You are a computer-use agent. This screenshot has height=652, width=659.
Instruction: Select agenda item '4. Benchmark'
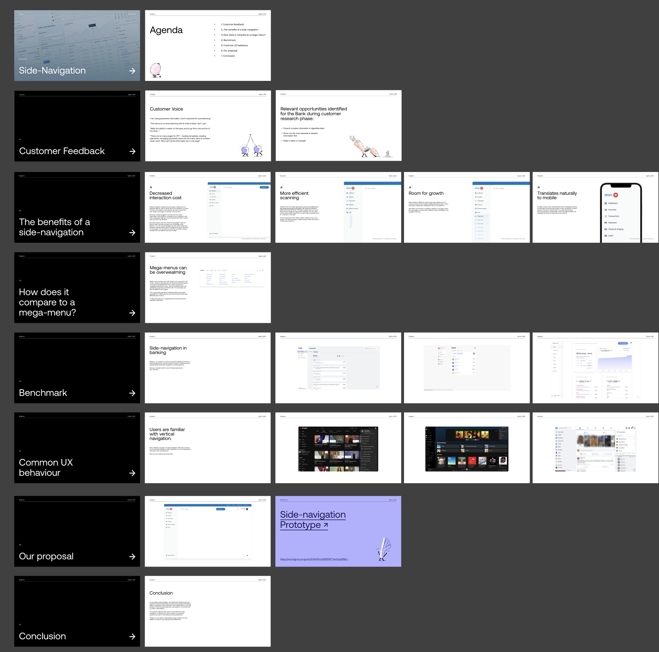228,40
